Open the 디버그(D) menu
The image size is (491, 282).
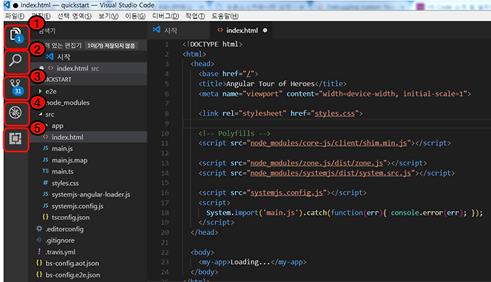click(x=166, y=16)
